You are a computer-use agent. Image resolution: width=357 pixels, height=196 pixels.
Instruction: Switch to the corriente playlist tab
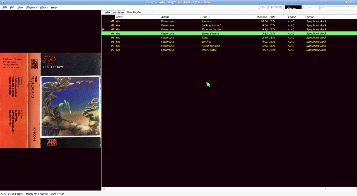coord(118,12)
